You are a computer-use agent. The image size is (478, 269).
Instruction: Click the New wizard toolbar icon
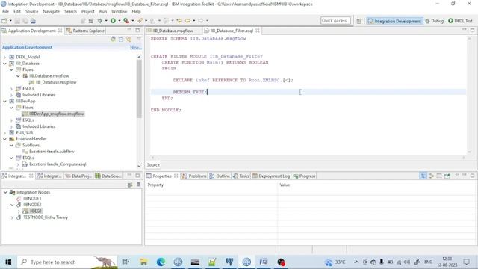tap(4, 21)
